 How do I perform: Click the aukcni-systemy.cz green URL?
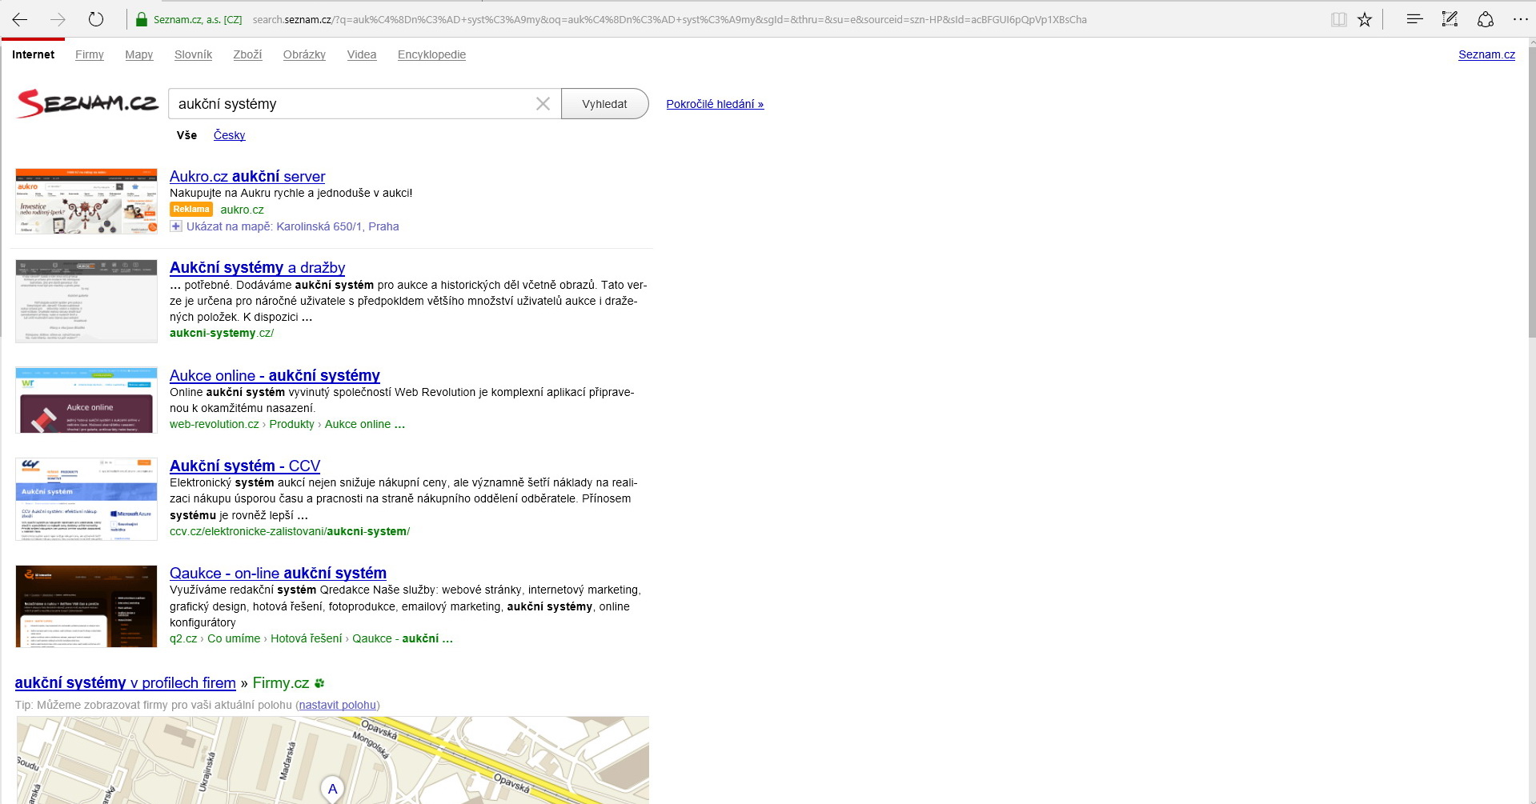222,333
